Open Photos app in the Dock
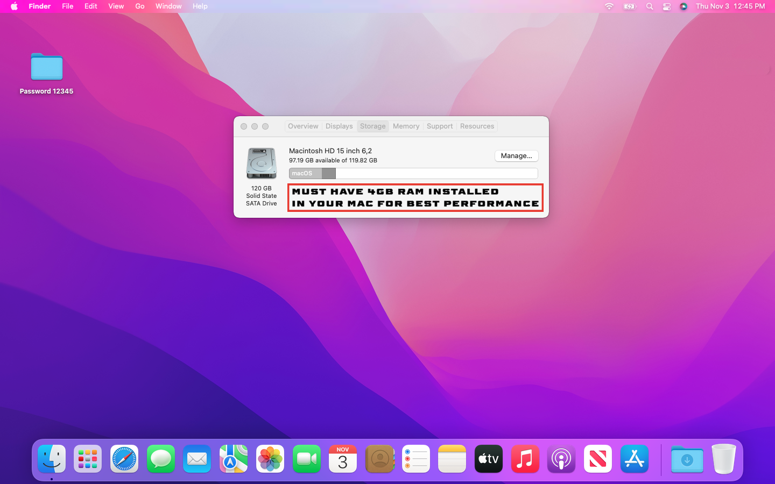 point(270,459)
